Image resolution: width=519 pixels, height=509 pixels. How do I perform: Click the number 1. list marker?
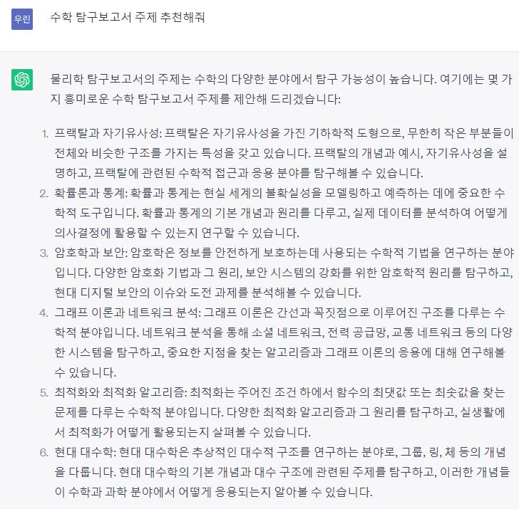(x=45, y=134)
